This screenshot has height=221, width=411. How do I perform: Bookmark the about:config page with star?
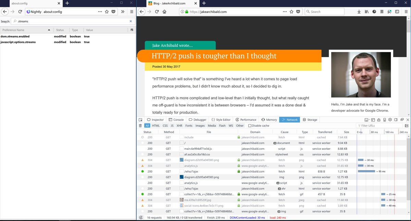tap(107, 11)
